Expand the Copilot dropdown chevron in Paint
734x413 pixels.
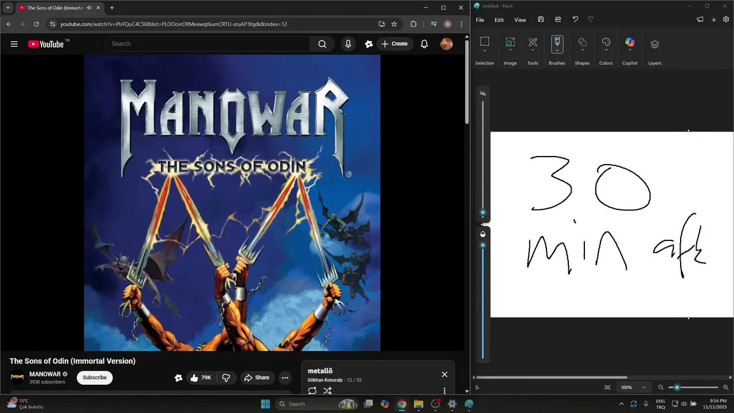click(x=630, y=50)
